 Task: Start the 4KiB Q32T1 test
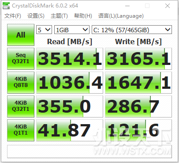(21, 106)
